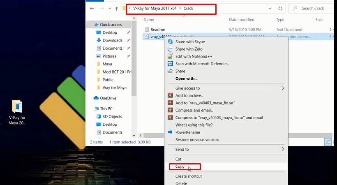
Task: Sort by Date modified column
Action: click(x=242, y=20)
